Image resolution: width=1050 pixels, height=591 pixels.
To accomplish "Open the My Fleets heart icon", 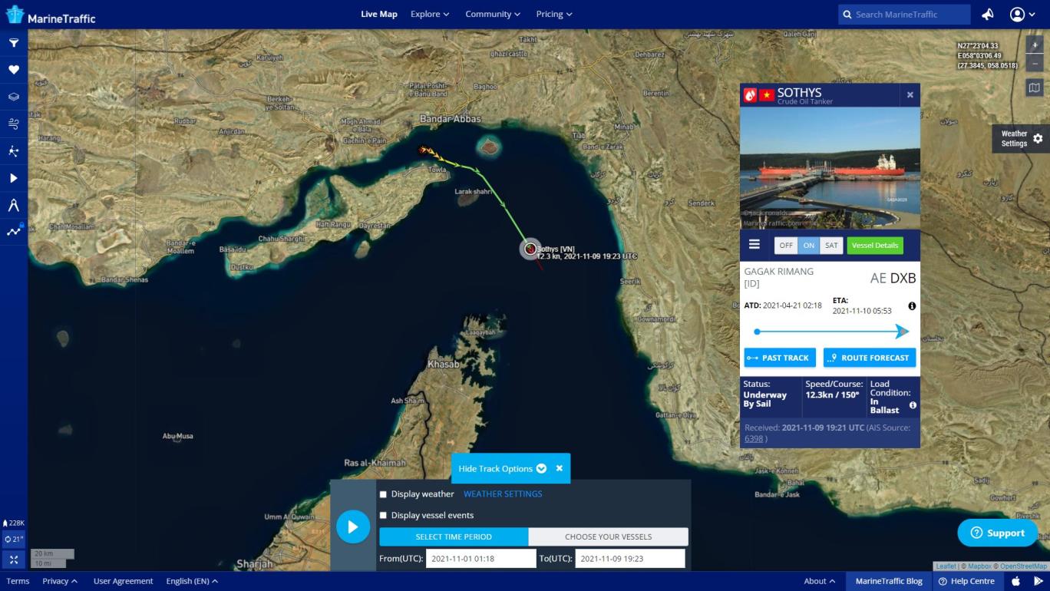I will (x=14, y=70).
